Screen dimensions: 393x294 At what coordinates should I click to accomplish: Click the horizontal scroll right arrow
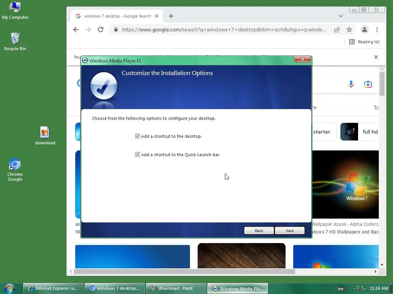[x=375, y=271]
